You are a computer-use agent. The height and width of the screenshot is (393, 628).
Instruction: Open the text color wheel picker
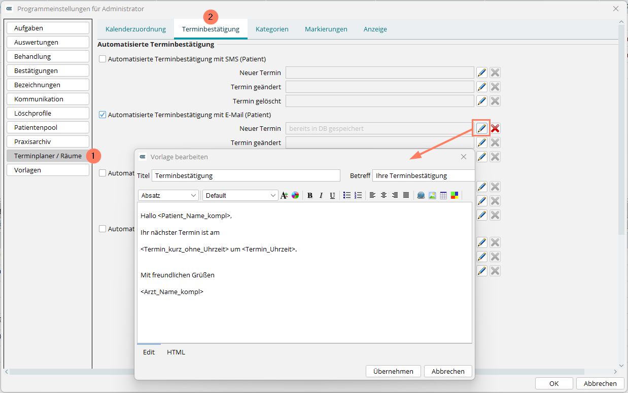[295, 195]
